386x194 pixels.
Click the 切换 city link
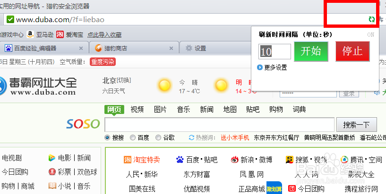[x=124, y=80]
